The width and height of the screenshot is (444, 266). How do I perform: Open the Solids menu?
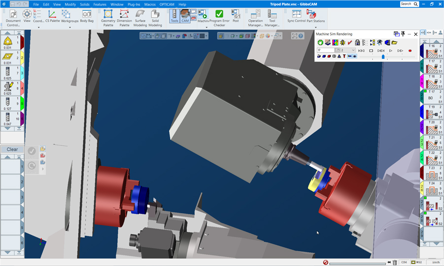[x=85, y=4]
